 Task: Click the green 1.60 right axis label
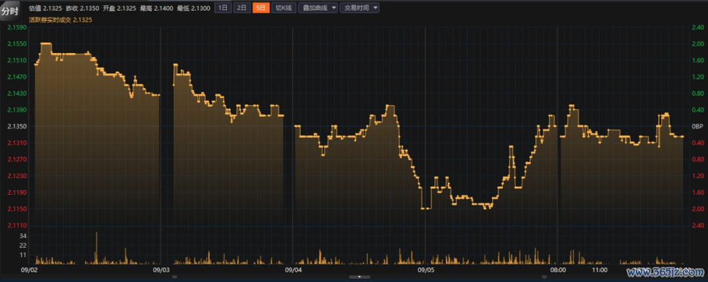[x=698, y=60]
